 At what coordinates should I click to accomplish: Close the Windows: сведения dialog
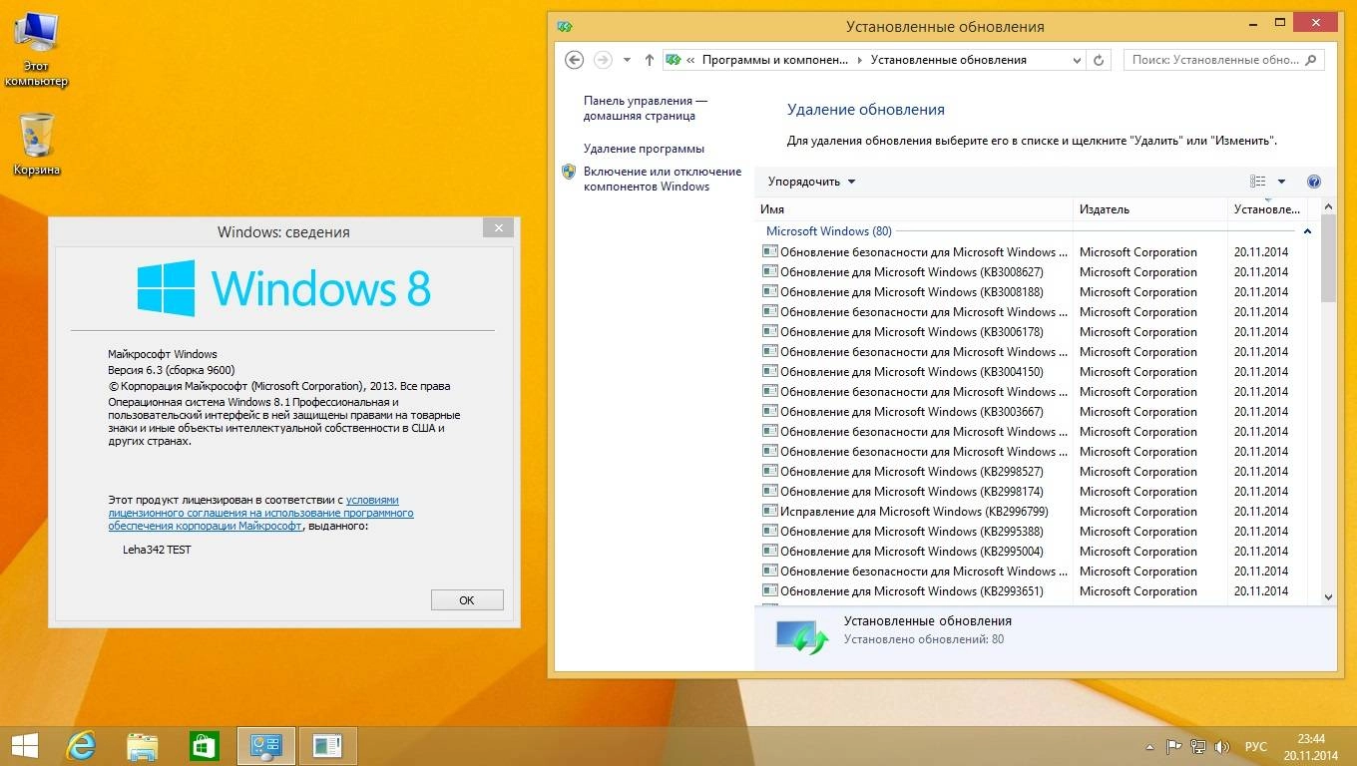click(498, 228)
